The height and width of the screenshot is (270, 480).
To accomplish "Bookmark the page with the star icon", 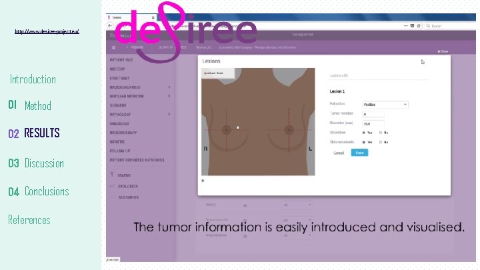I will pos(419,26).
